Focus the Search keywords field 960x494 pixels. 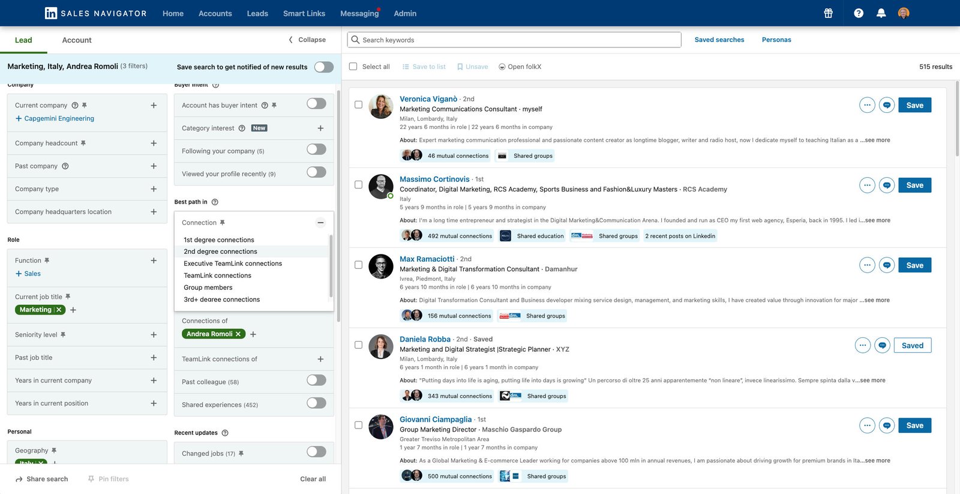point(514,40)
